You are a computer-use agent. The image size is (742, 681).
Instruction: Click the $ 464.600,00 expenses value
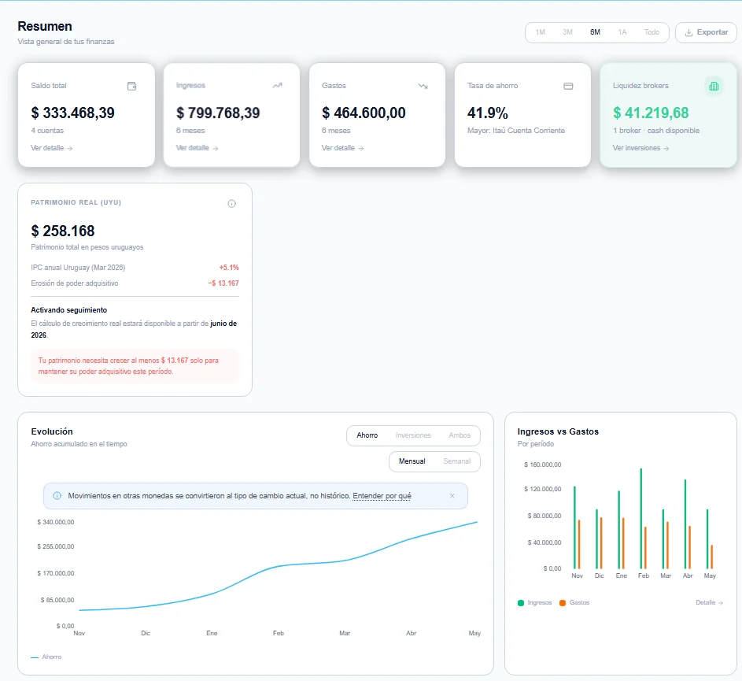click(x=364, y=113)
